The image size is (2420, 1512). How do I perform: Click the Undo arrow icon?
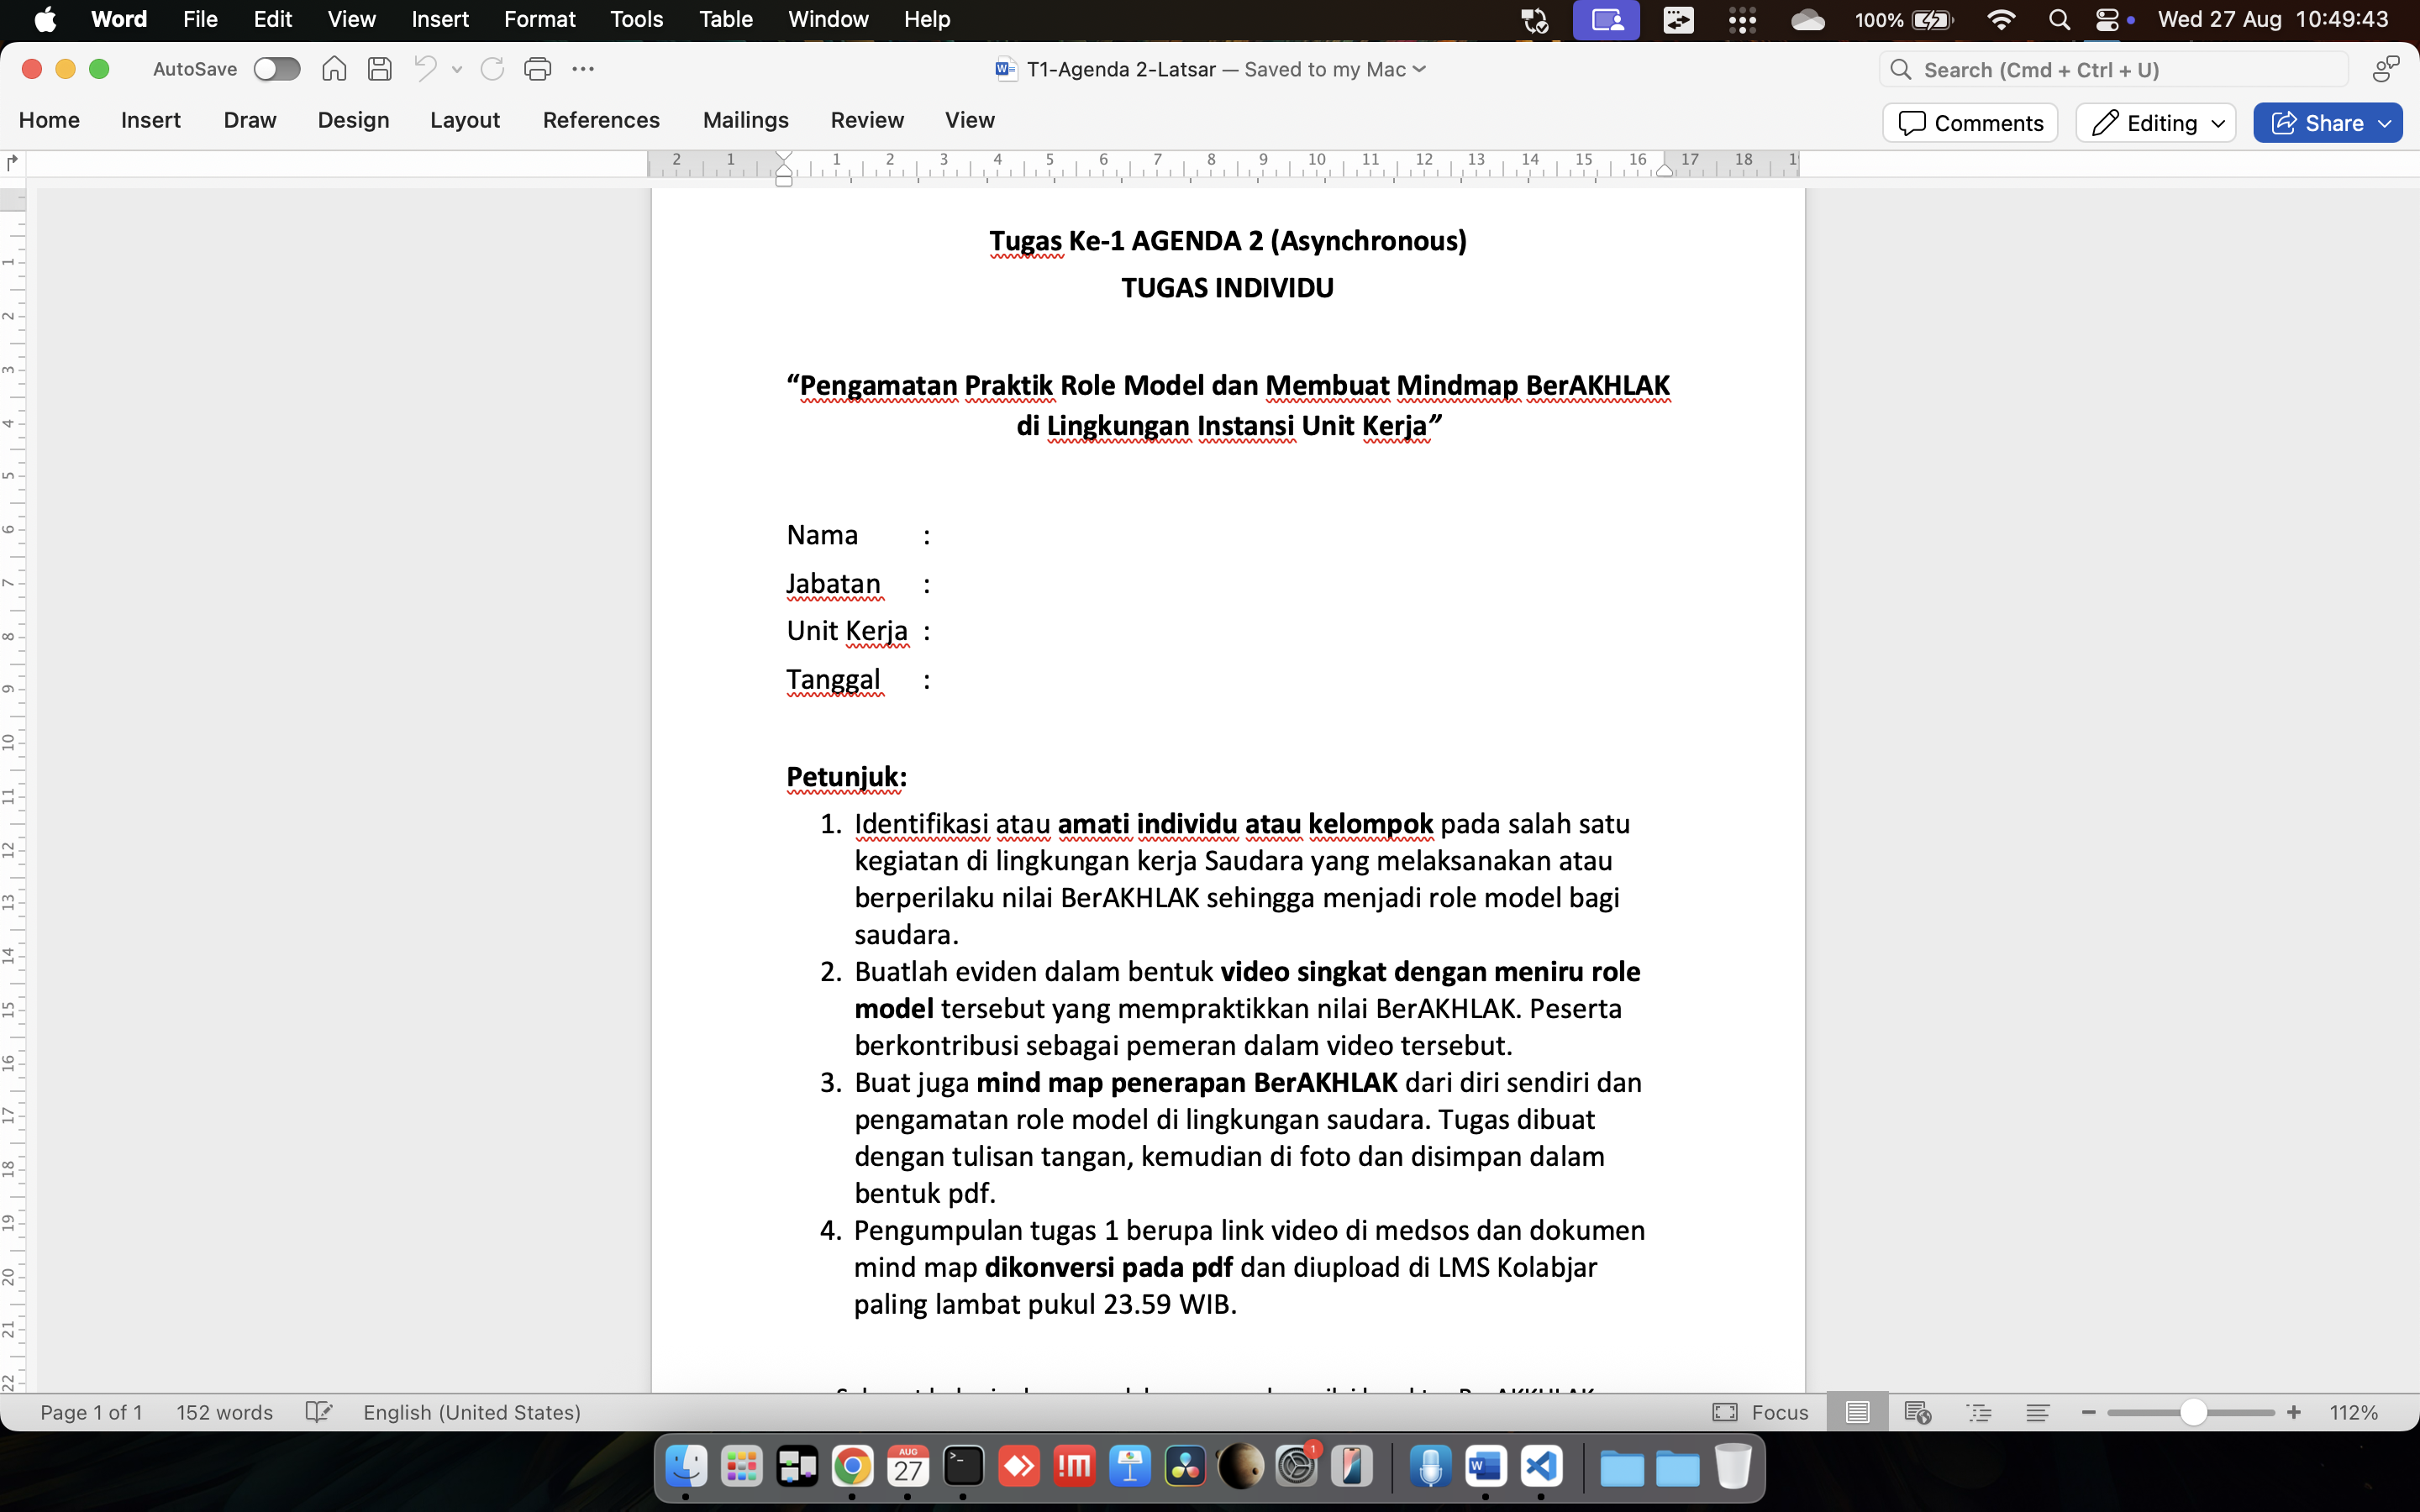tap(425, 69)
